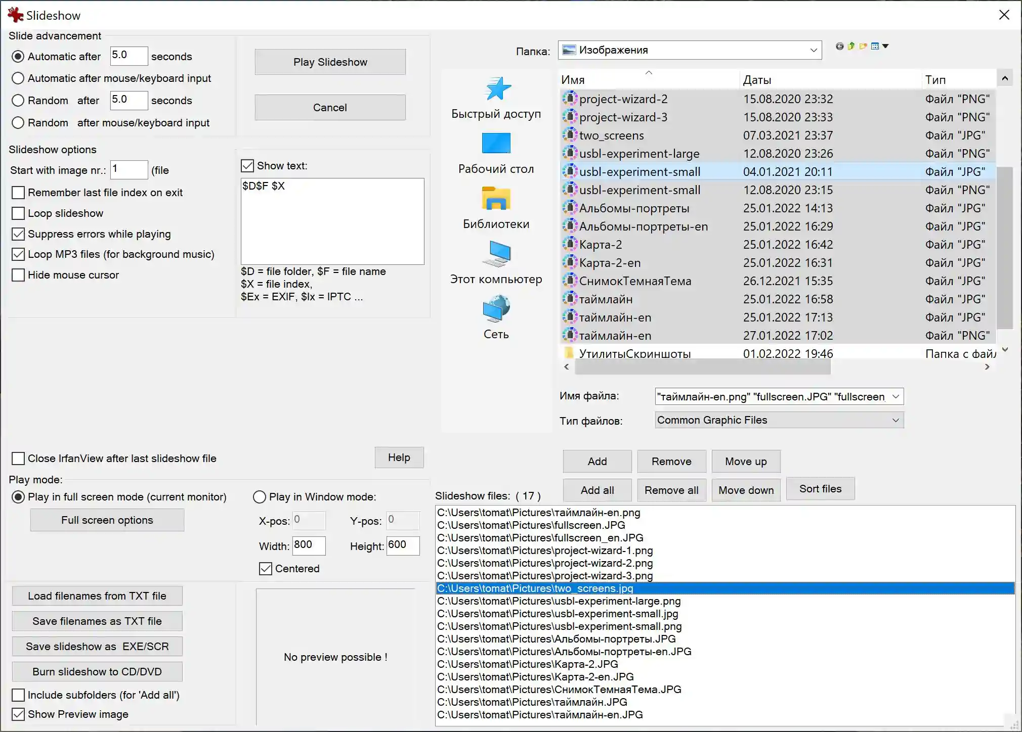Open Full screen options

click(x=107, y=520)
